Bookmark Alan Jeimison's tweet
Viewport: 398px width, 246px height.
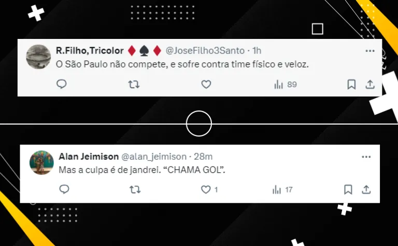coord(348,189)
